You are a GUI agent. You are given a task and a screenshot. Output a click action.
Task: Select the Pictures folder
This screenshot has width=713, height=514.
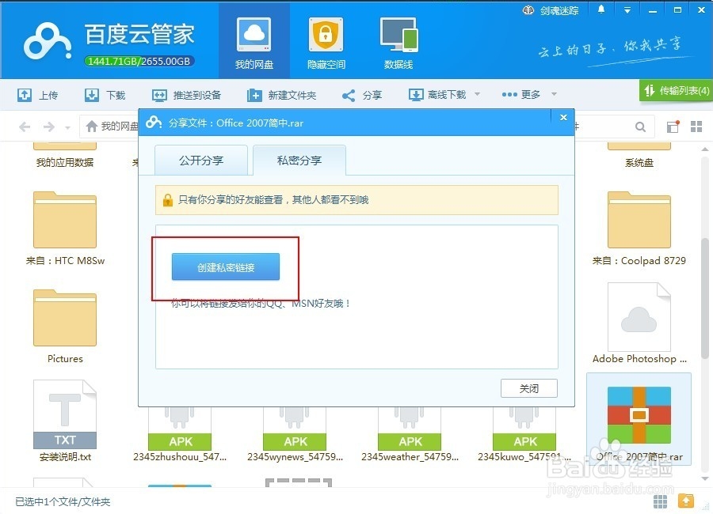[65, 327]
